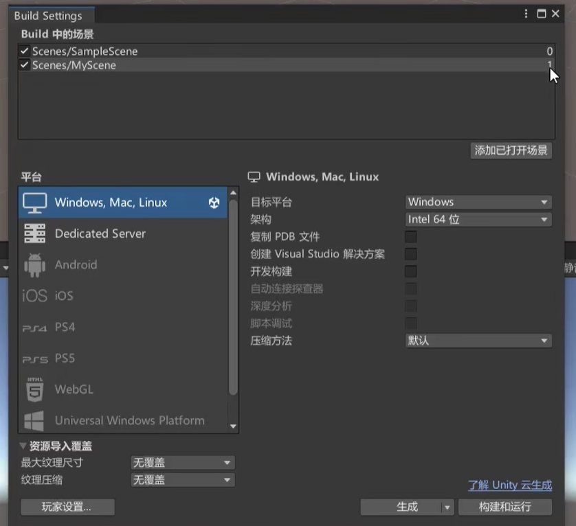Click the 添加已打开场景 button
Image resolution: width=576 pixels, height=526 pixels.
tap(511, 150)
